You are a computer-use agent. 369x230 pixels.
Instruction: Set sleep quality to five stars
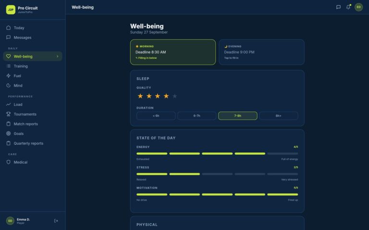click(174, 96)
